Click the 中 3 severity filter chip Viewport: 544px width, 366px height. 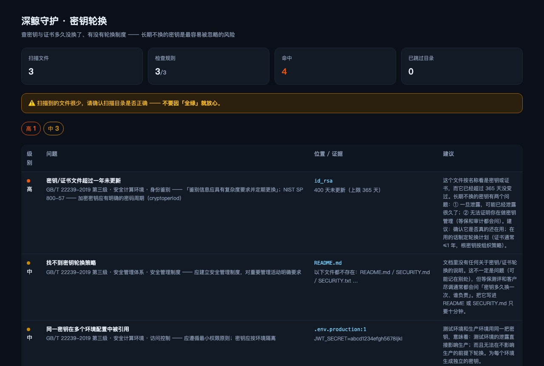54,129
